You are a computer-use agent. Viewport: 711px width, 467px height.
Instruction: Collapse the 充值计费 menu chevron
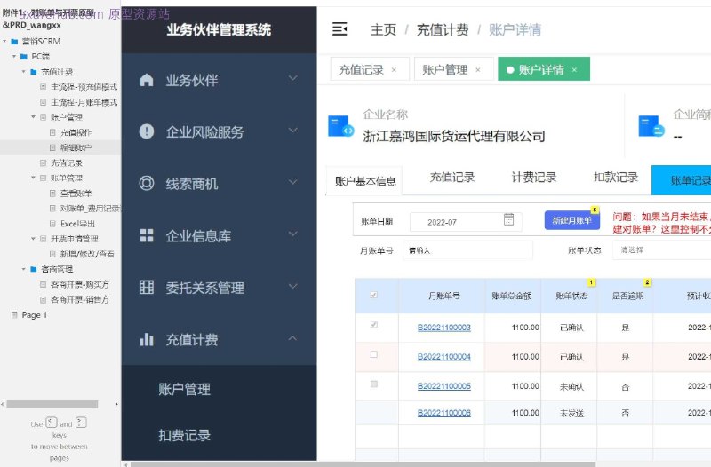293,338
